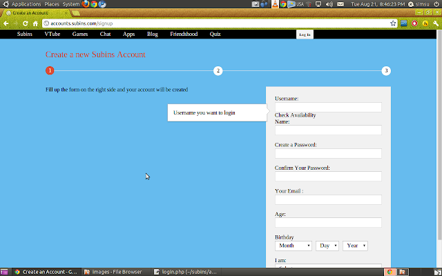Open the volume control speaker icon
Image resolution: width=442 pixels, height=276 pixels.
(329, 4)
